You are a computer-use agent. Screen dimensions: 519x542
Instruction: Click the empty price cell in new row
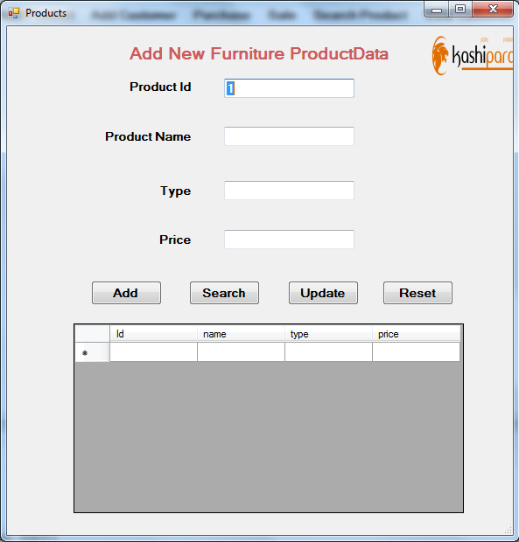[x=417, y=352]
